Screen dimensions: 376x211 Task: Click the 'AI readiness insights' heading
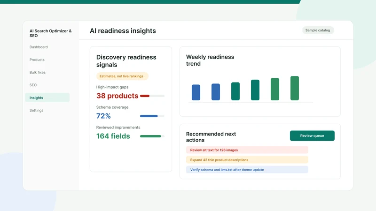[123, 31]
